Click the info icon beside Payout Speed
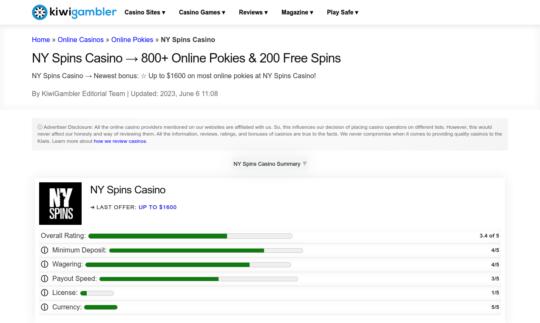540x323 pixels. [x=44, y=279]
